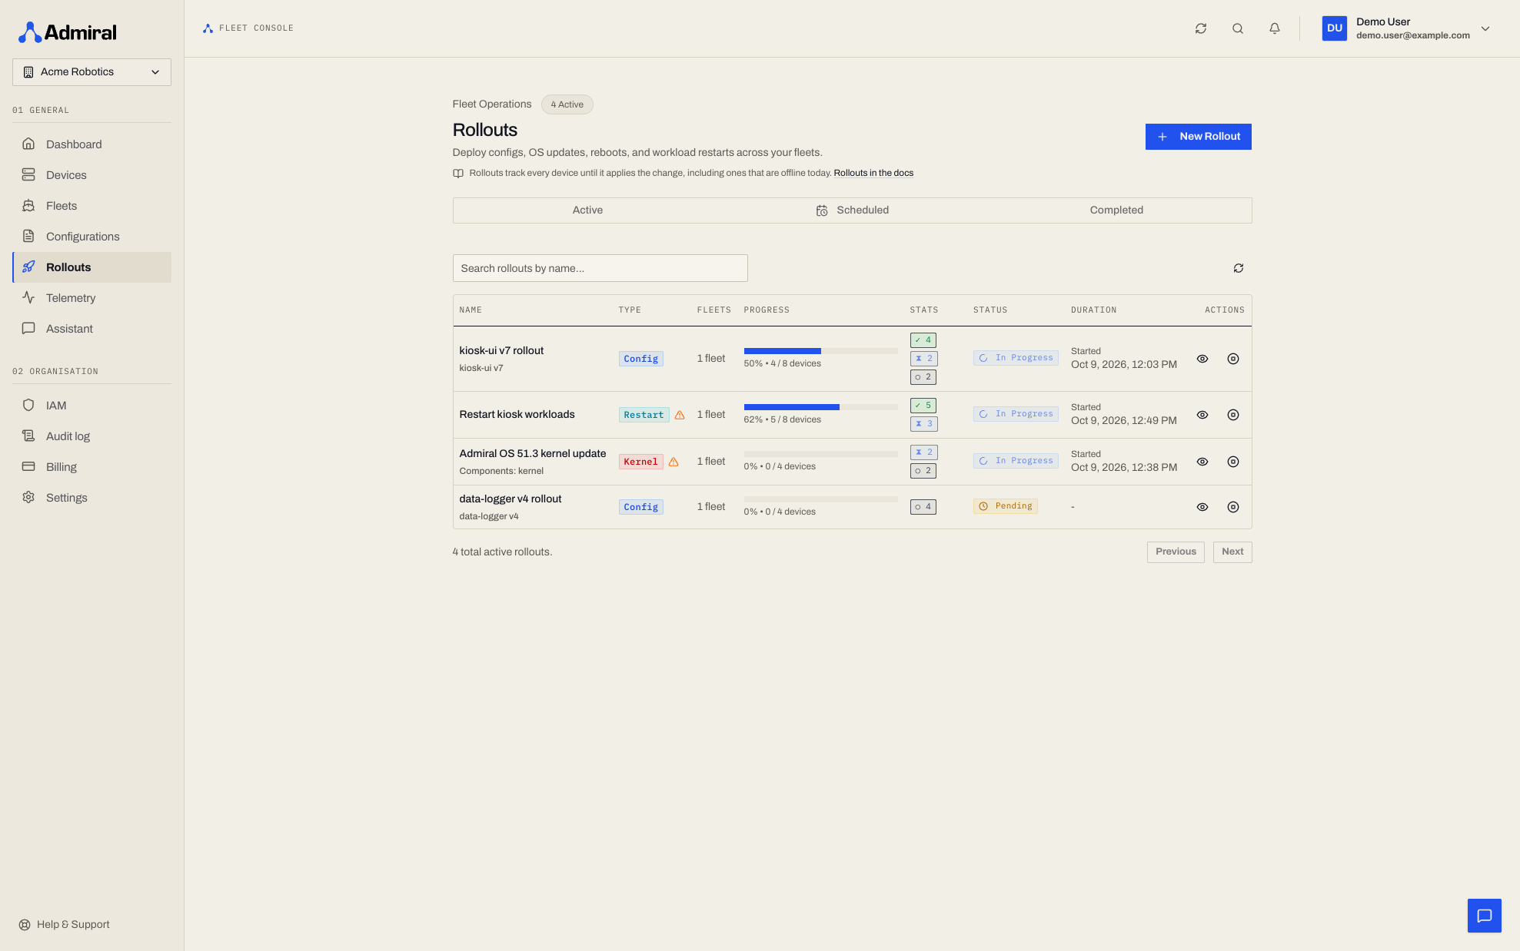Refresh the rollouts table list
Screen dimensions: 1520x951
(1239, 268)
